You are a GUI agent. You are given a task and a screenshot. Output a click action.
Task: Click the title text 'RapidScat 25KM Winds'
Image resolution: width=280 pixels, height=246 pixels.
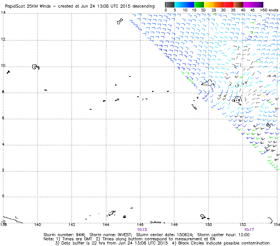click(x=28, y=6)
